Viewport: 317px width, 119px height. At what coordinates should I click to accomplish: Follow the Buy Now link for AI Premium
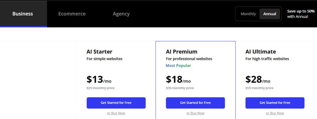[x=195, y=113]
